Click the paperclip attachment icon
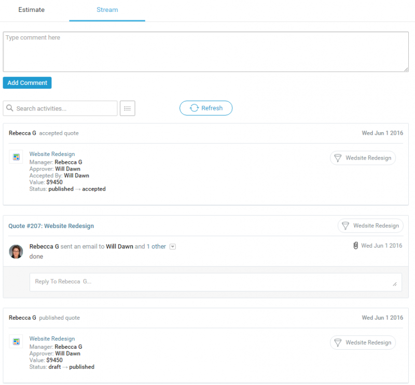 355,246
